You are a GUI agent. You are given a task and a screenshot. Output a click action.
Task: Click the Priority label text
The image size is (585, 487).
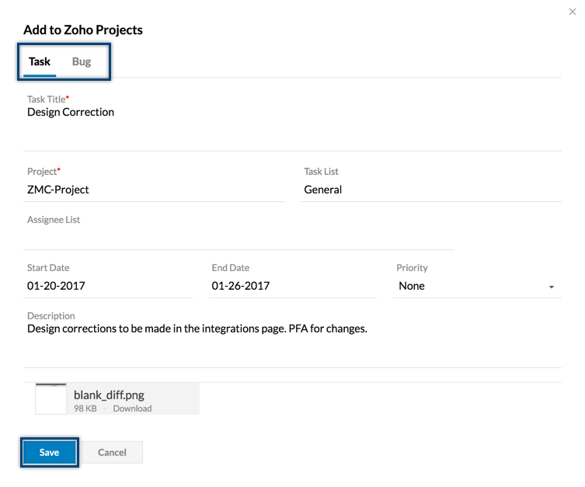[412, 268]
